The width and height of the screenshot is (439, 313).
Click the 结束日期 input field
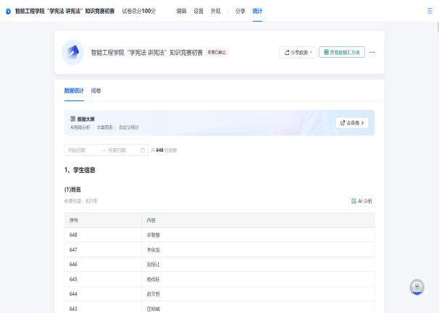coord(120,150)
